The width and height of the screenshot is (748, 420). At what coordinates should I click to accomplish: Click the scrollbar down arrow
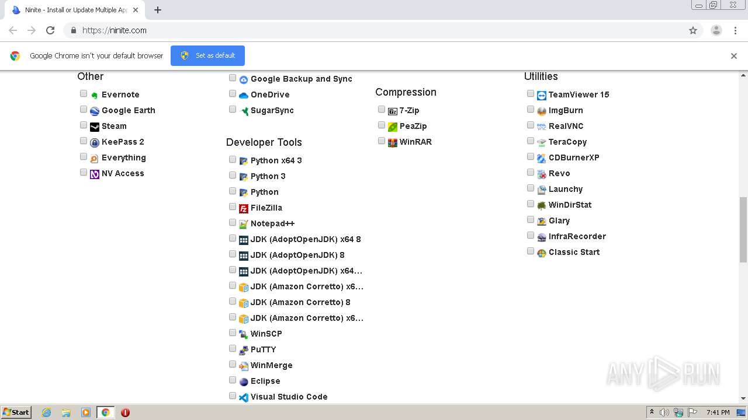tap(743, 398)
